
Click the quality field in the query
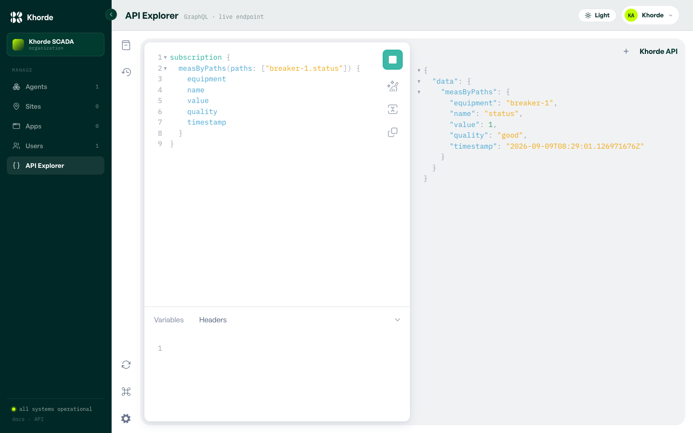pos(202,112)
